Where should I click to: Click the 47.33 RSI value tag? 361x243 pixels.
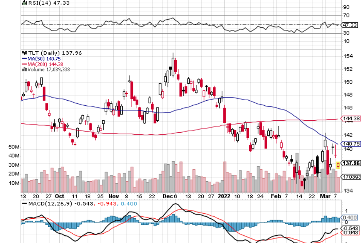point(349,25)
